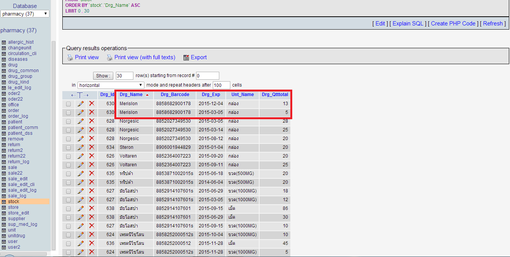Edit the row with quantity 45
This screenshot has width=510, height=257.
(x=81, y=243)
